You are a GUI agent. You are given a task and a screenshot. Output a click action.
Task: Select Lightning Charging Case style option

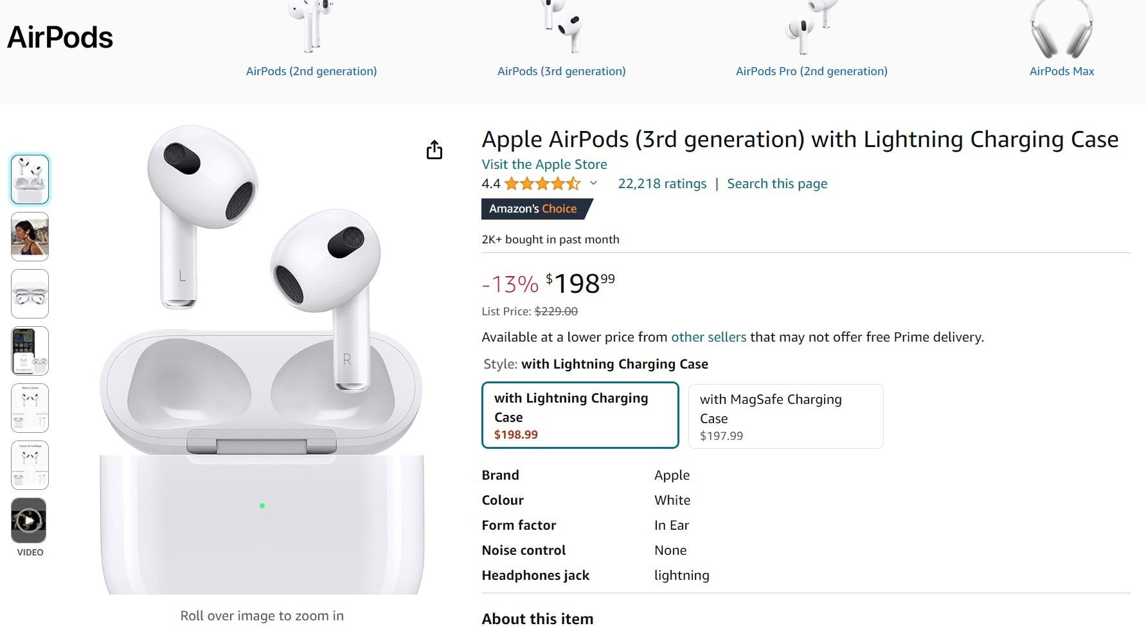click(580, 415)
